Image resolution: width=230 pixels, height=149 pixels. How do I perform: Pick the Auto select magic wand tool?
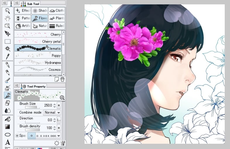(8, 49)
